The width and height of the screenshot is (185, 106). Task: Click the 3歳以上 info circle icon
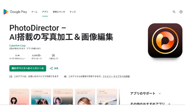57,59
